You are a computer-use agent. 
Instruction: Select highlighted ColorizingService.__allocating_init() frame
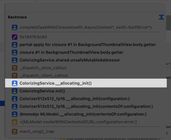pyautogui.click(x=86, y=83)
